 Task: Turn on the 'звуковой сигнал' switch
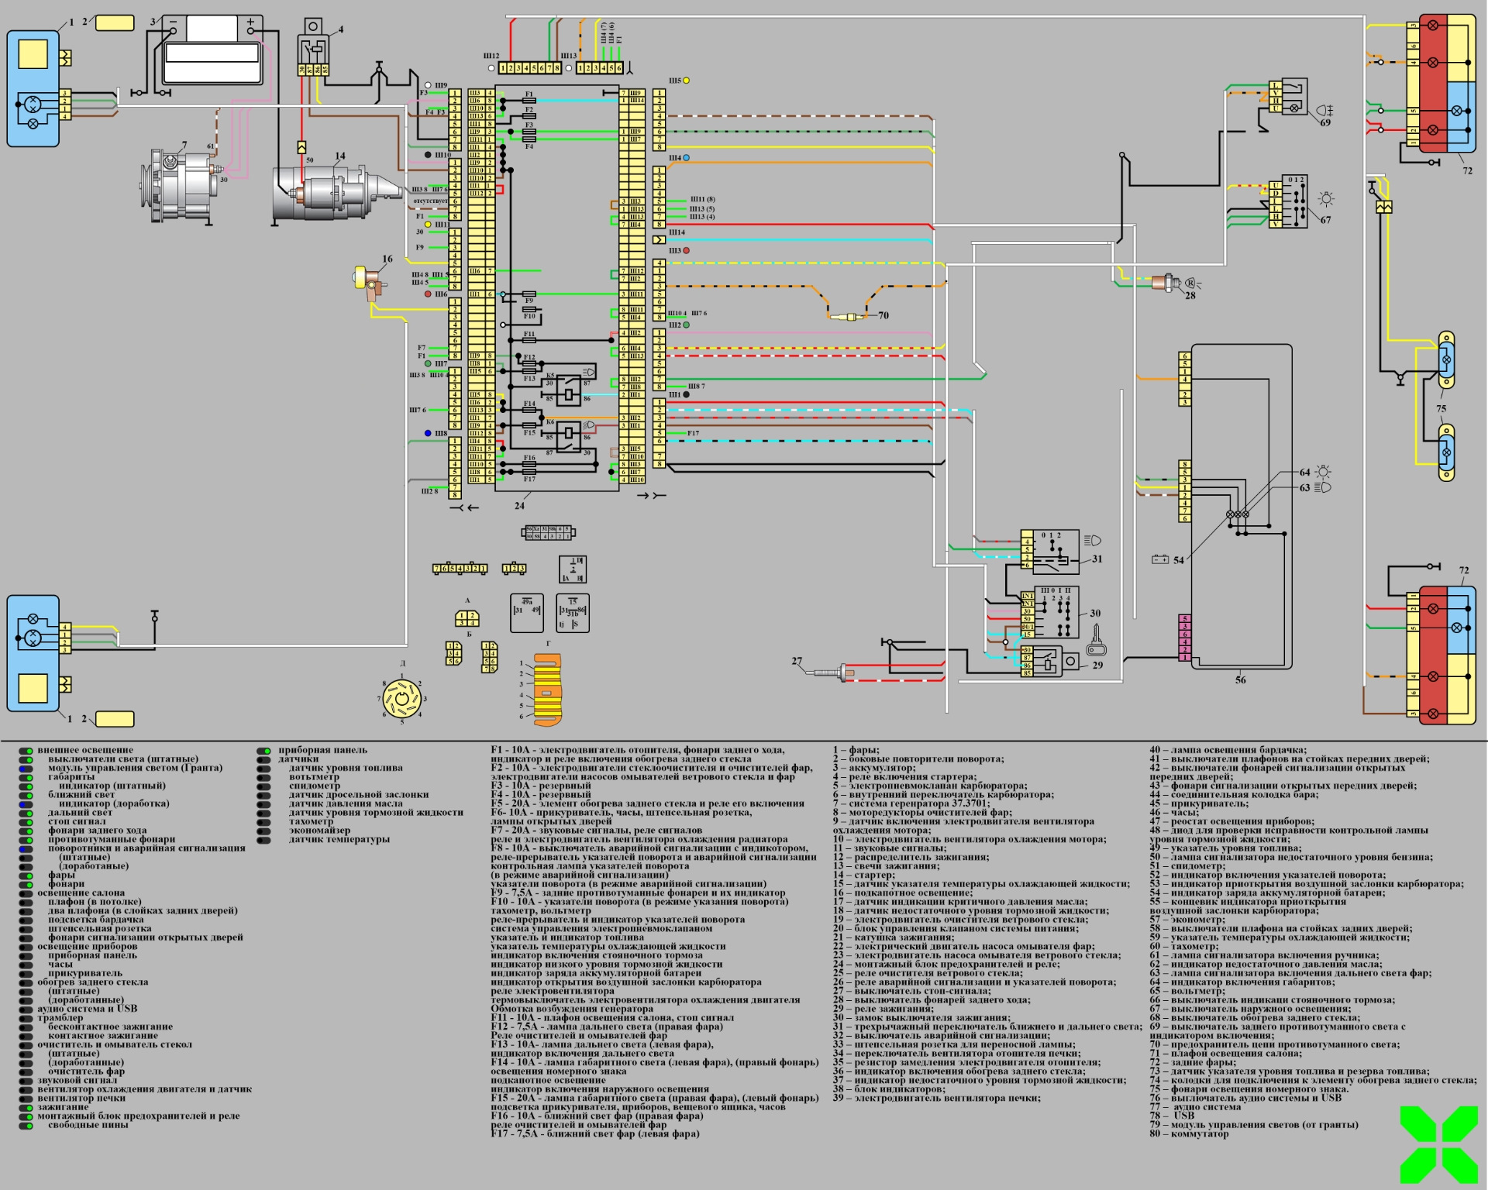pyautogui.click(x=26, y=1081)
